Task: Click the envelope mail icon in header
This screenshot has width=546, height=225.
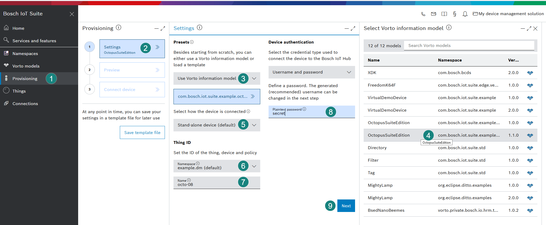Action: [x=433, y=14]
